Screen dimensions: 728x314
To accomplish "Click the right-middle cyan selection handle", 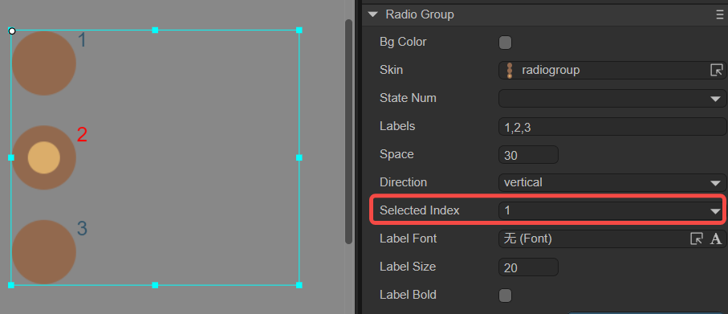I will (x=299, y=157).
